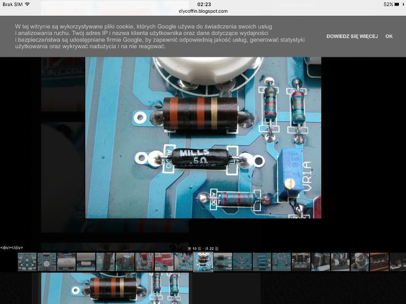Open the eighth thumbnail with red capacitors

[164, 262]
